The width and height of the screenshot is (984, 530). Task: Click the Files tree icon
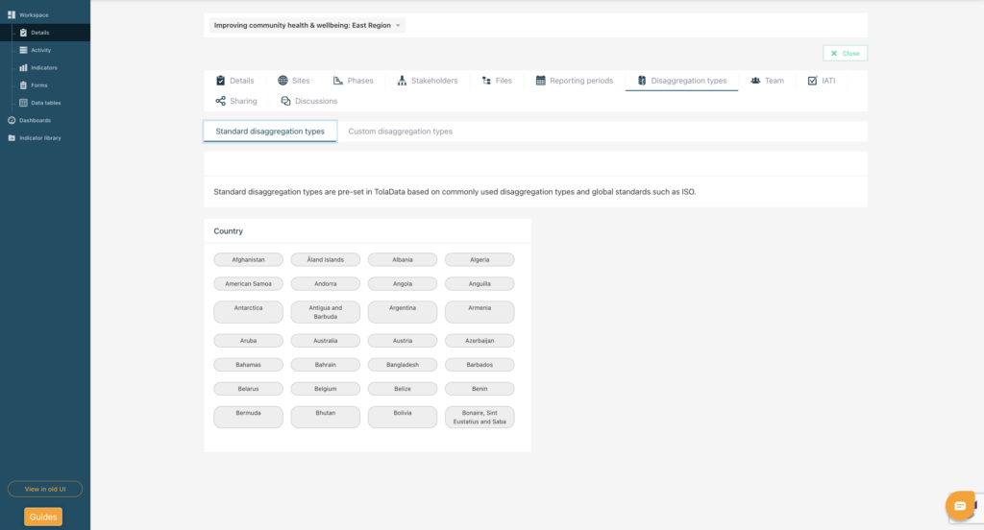coord(486,81)
